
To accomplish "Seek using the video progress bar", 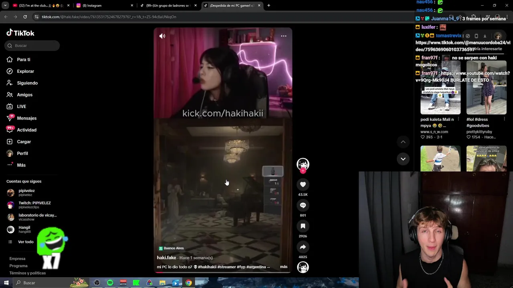I will (x=223, y=272).
